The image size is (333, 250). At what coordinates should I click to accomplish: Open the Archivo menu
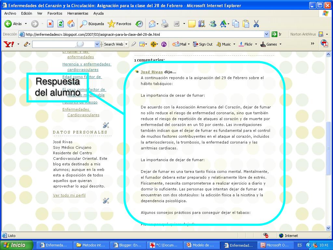[x=10, y=13]
